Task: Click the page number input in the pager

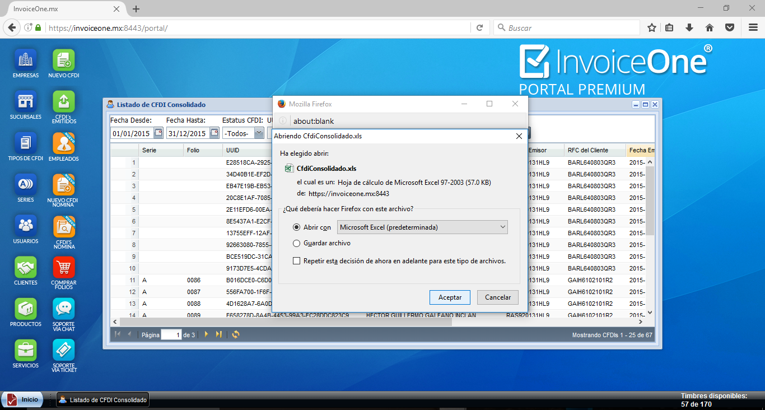Action: pos(171,334)
